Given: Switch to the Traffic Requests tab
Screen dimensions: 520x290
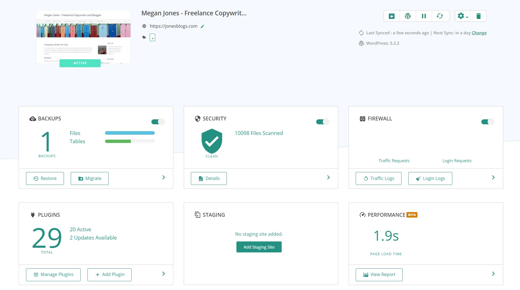Looking at the screenshot, I should click(x=394, y=161).
